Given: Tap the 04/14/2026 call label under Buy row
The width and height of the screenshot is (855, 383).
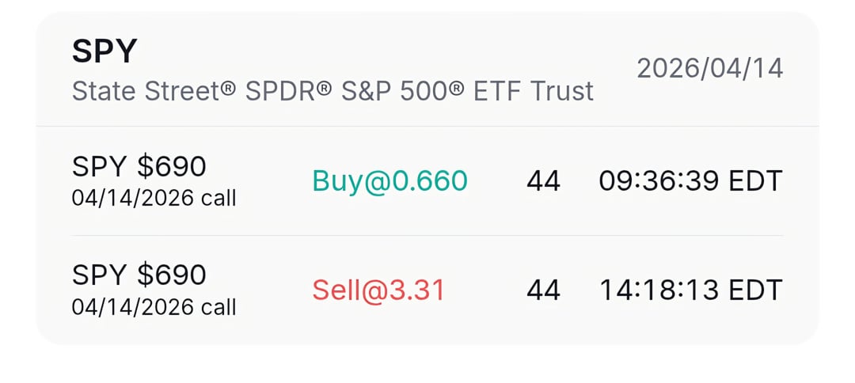Looking at the screenshot, I should [154, 197].
